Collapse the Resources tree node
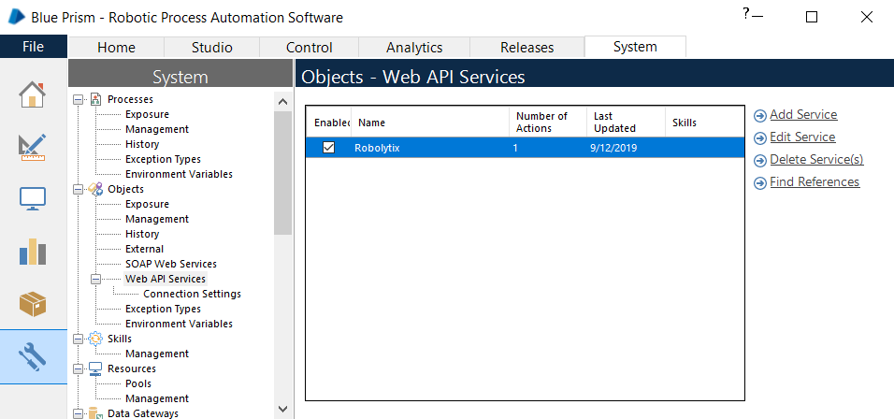 tap(79, 368)
